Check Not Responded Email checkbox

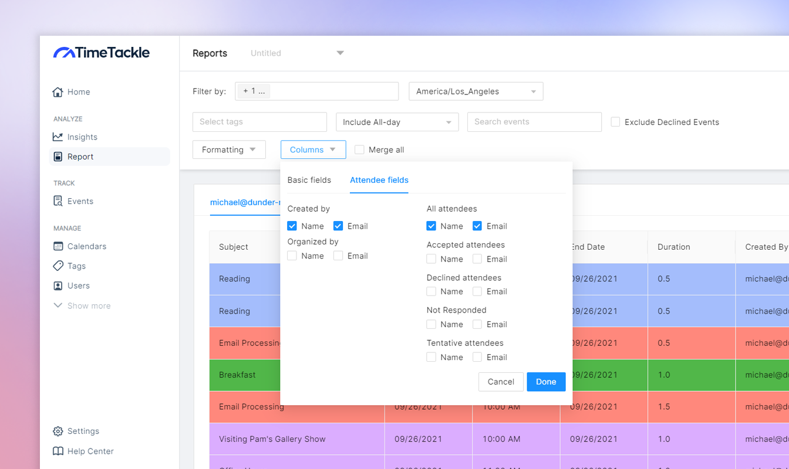[477, 324]
